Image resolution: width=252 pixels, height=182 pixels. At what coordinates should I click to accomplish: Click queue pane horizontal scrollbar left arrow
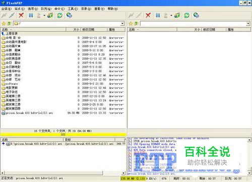click(3, 172)
